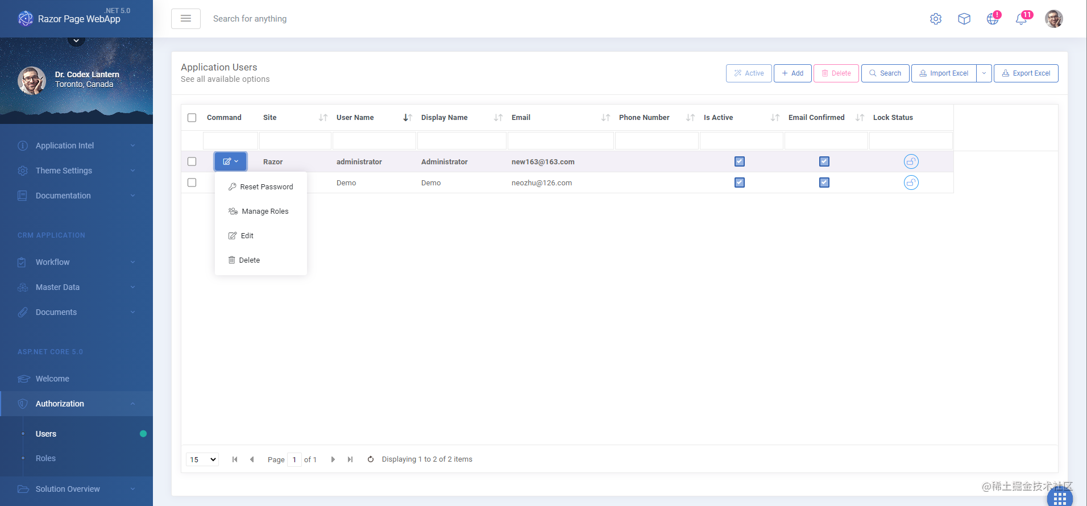Expand Documents in sidebar

coord(76,312)
